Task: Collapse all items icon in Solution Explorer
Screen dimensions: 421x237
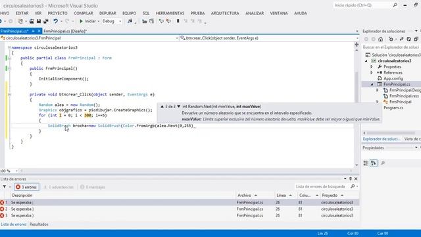Action: click(416, 39)
